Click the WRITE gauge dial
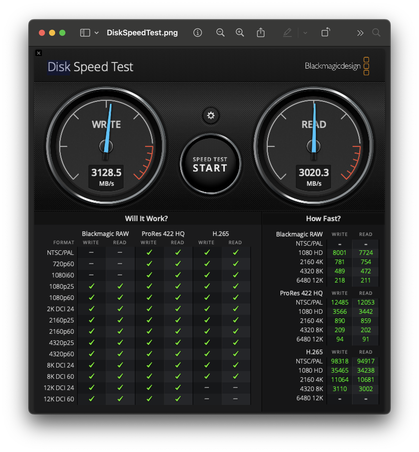 click(x=106, y=146)
